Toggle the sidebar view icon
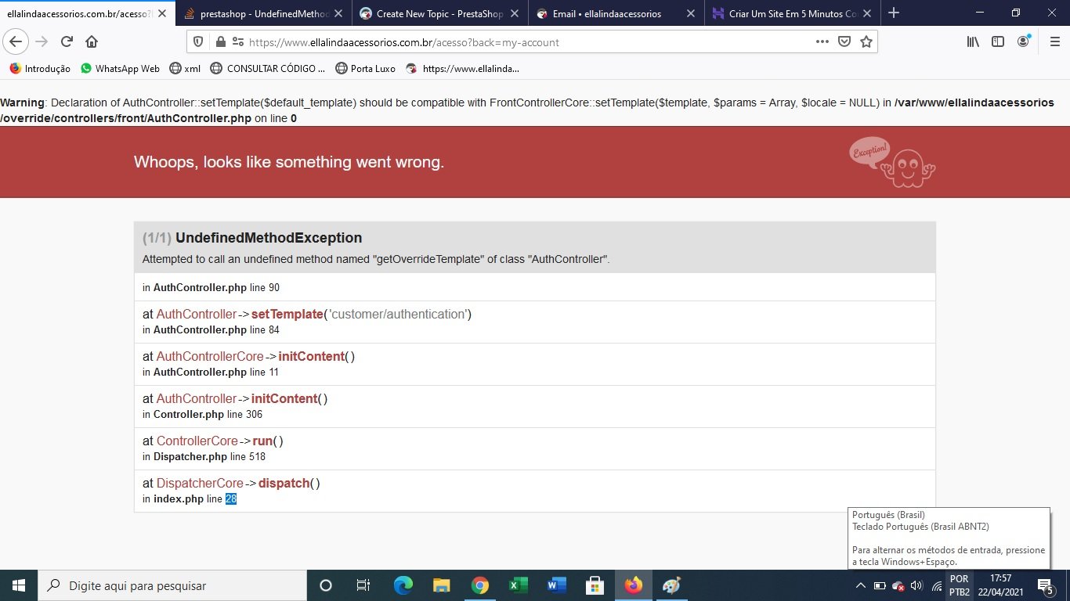 (998, 42)
